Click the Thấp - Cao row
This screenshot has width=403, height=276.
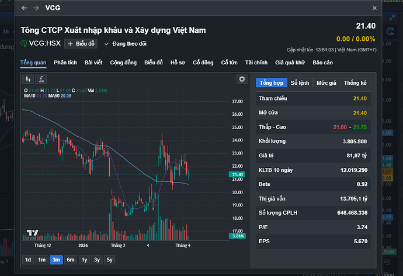click(x=313, y=127)
